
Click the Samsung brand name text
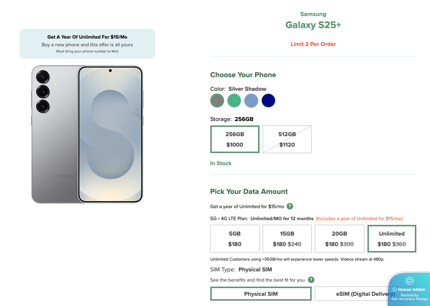click(313, 14)
